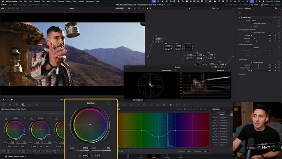282x159 pixels.
Task: Open the Color Warper palette
Action: [124, 105]
